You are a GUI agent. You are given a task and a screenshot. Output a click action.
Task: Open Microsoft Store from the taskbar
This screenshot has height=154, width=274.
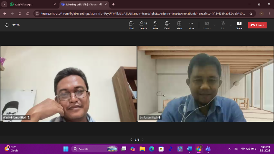(x=161, y=149)
